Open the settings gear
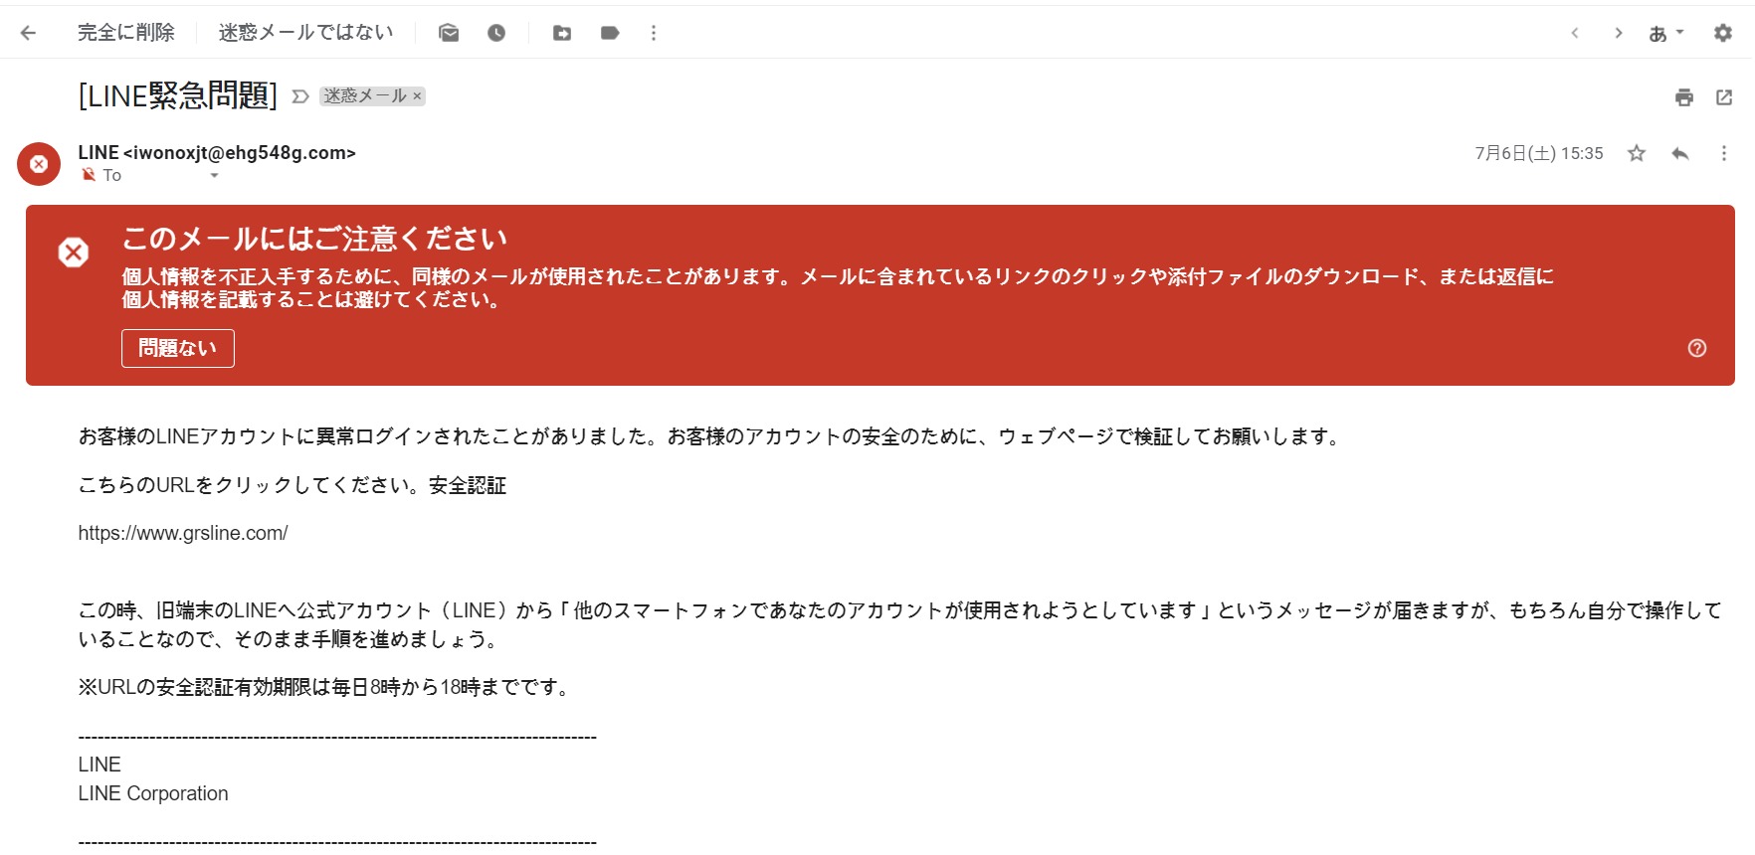This screenshot has height=855, width=1755. (1723, 33)
